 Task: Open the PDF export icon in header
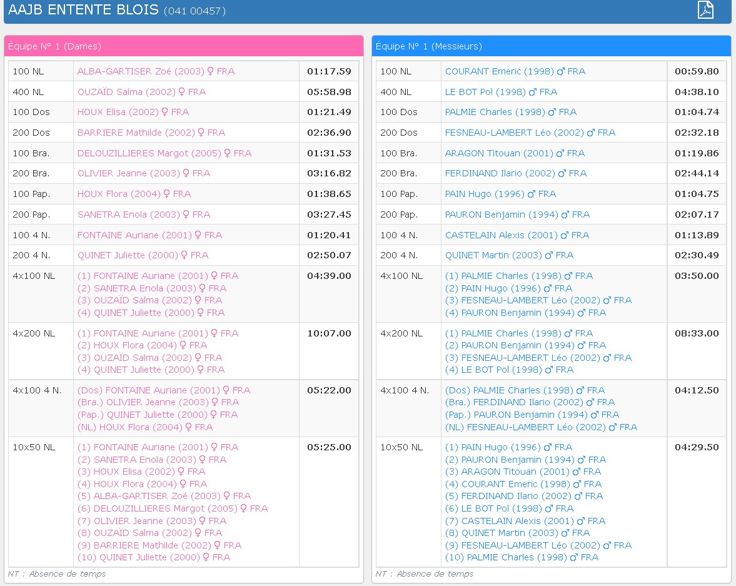[705, 9]
